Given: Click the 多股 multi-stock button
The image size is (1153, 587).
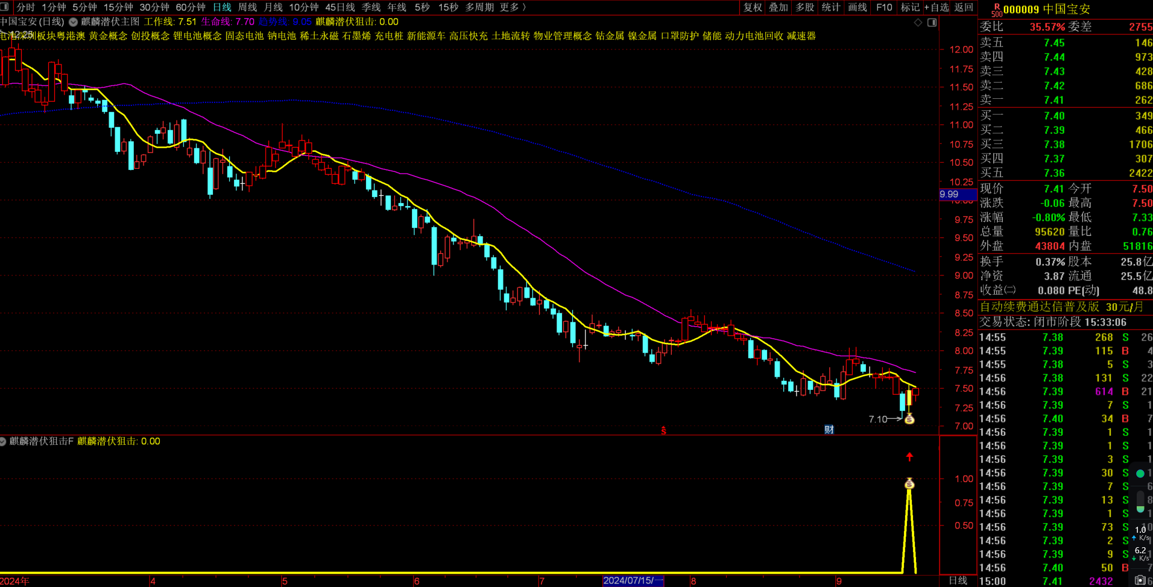Looking at the screenshot, I should click(805, 7).
